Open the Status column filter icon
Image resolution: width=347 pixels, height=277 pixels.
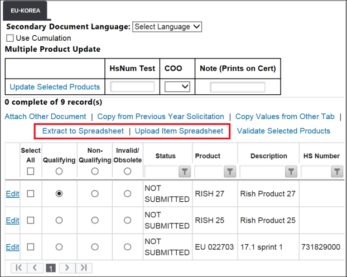(x=185, y=172)
